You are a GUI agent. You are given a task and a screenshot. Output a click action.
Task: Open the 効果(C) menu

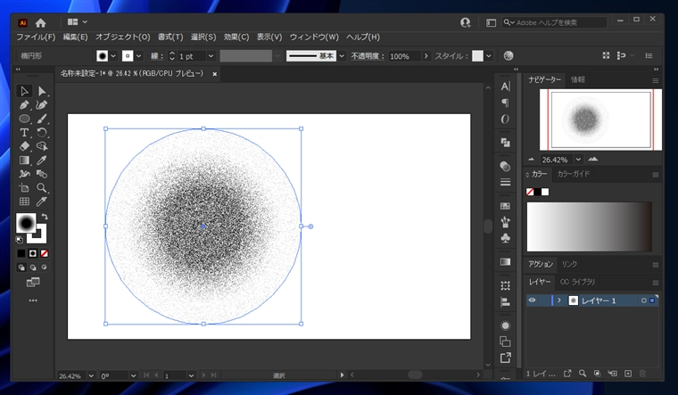point(236,37)
